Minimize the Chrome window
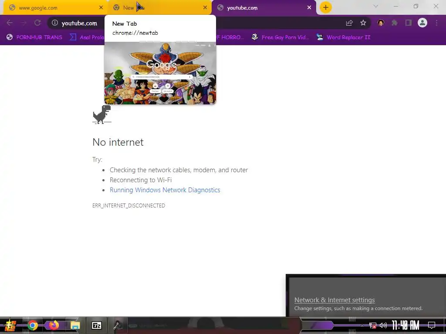The width and height of the screenshot is (446, 334). point(395,6)
